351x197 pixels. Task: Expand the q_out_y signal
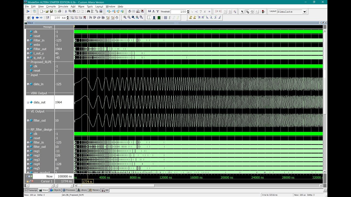tap(28, 58)
